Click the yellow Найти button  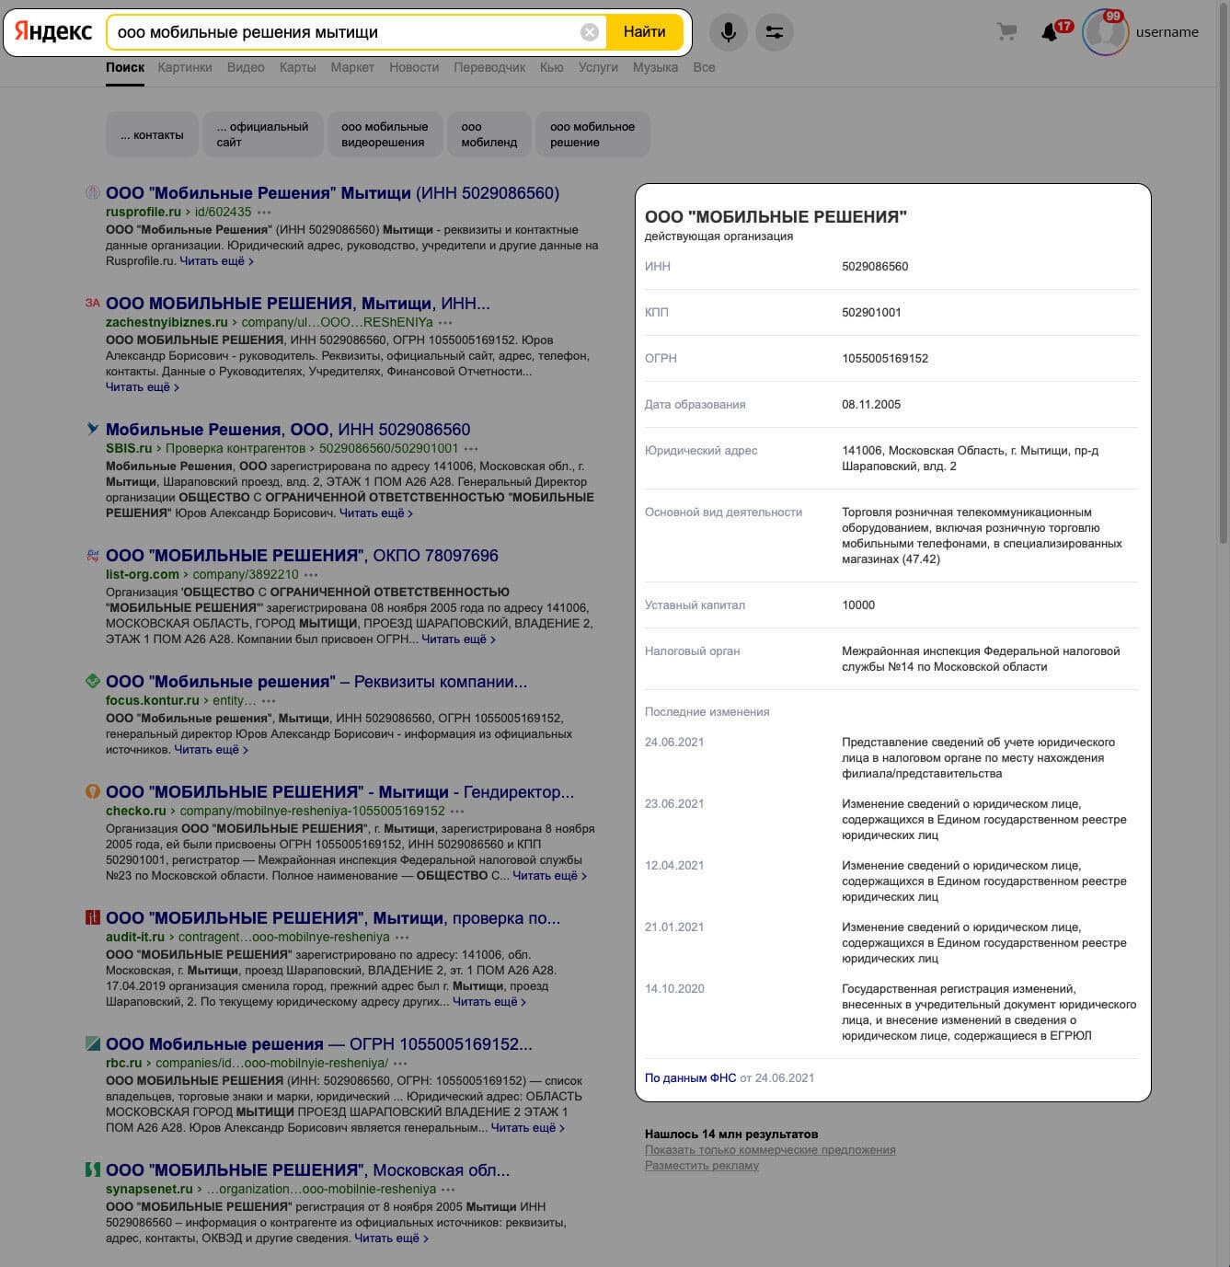coord(644,32)
